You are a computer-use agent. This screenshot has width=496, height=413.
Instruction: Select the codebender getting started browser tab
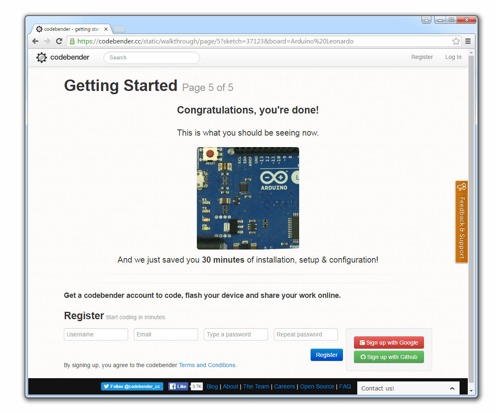(x=68, y=29)
